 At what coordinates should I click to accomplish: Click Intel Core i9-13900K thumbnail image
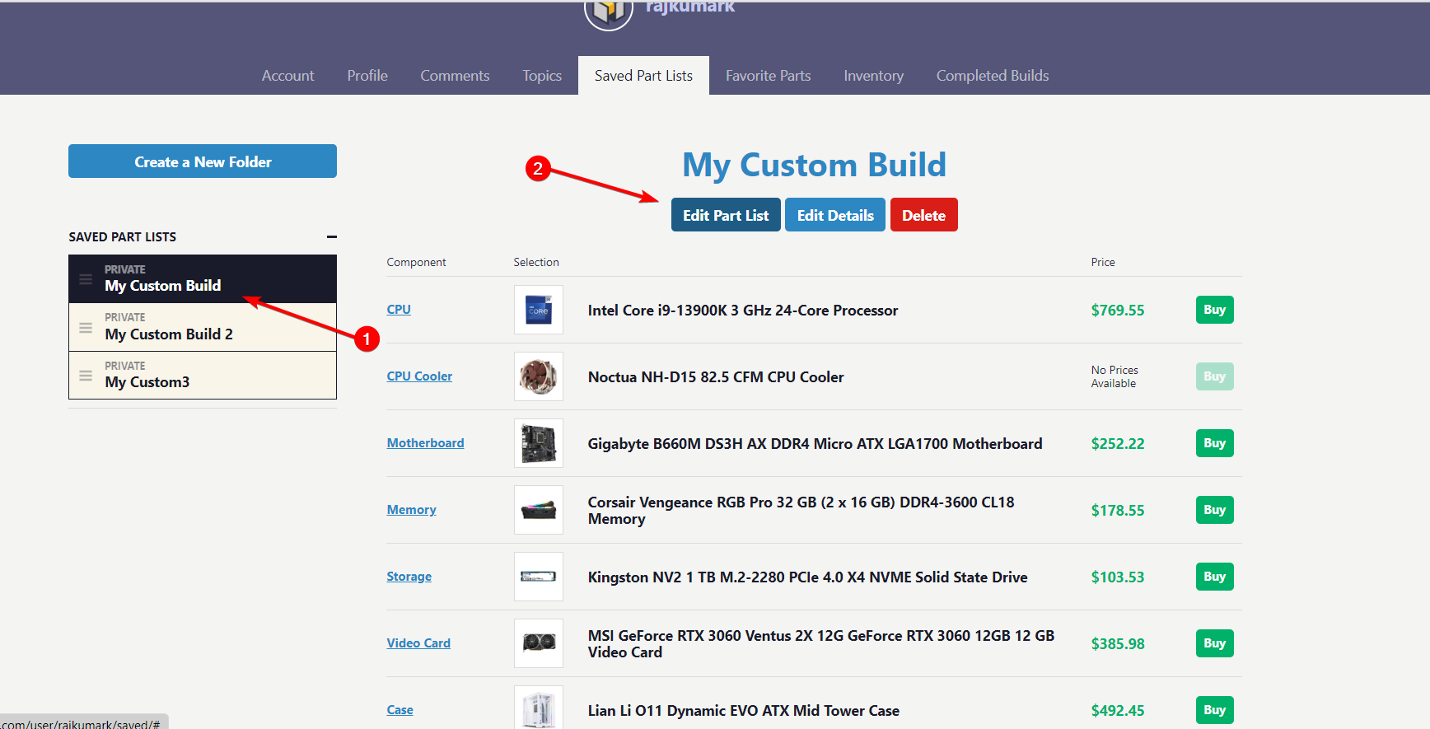(x=539, y=310)
